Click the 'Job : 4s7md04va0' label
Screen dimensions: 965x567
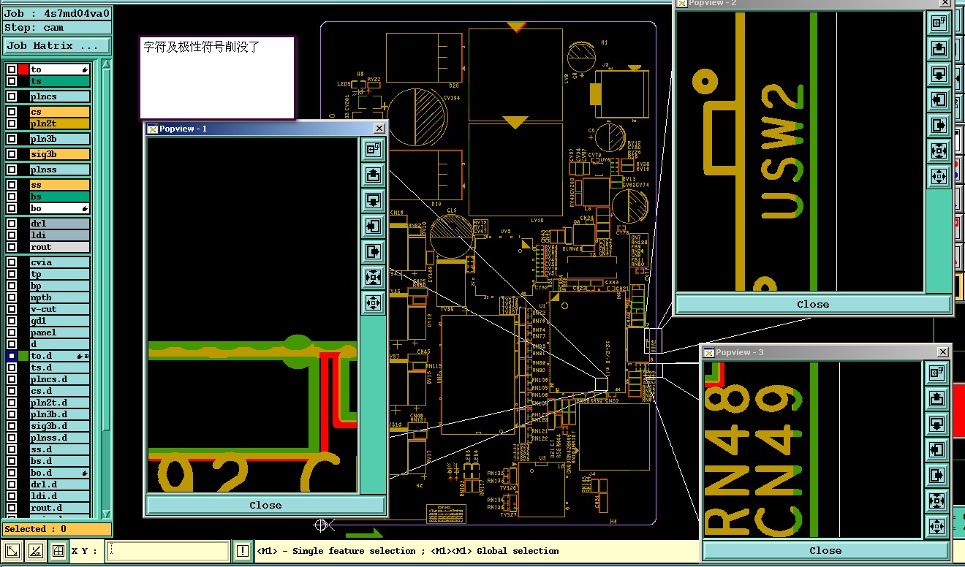pos(56,13)
